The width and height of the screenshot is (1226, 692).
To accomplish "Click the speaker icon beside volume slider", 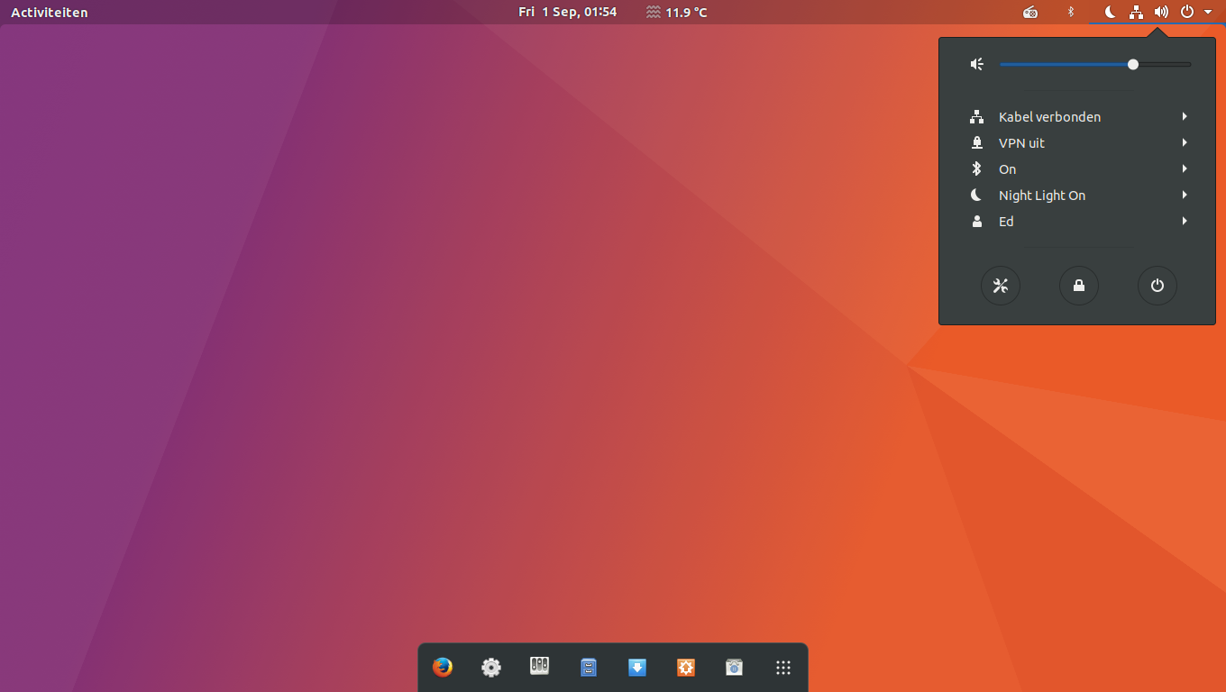I will click(x=976, y=64).
